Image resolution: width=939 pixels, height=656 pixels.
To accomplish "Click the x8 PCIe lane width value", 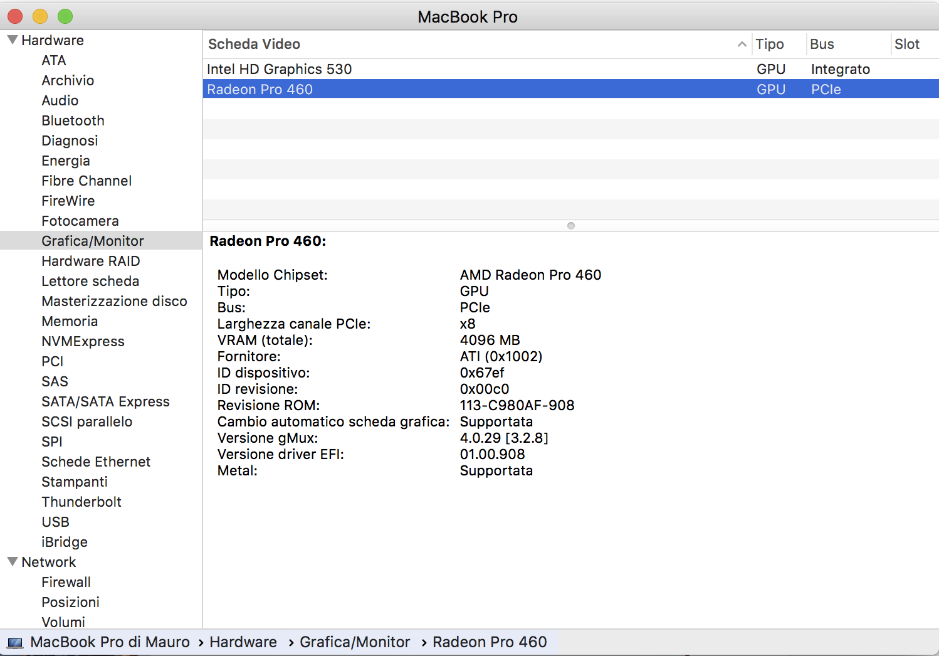I will [x=468, y=324].
